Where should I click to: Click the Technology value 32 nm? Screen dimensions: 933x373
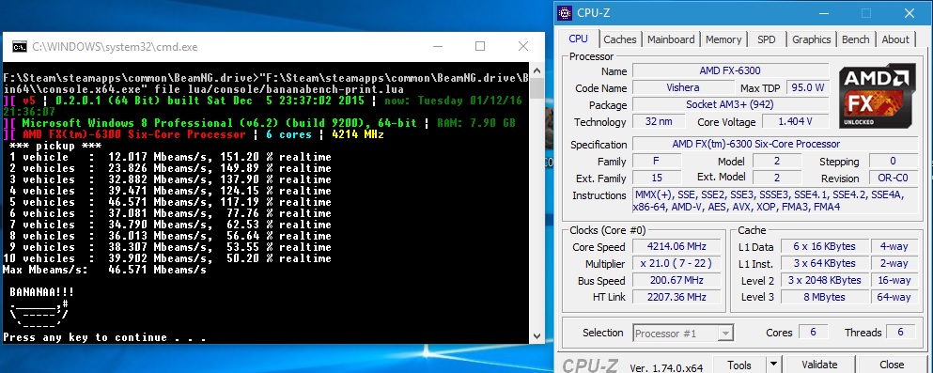coord(660,121)
